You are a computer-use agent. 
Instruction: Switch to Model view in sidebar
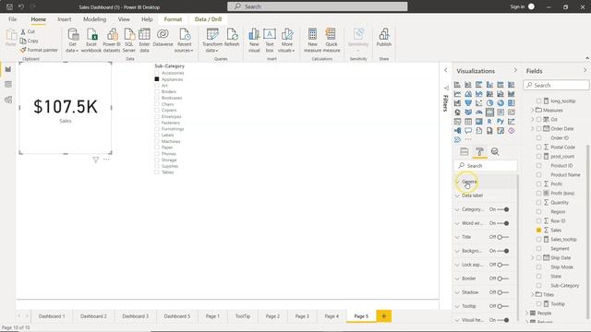(8, 100)
